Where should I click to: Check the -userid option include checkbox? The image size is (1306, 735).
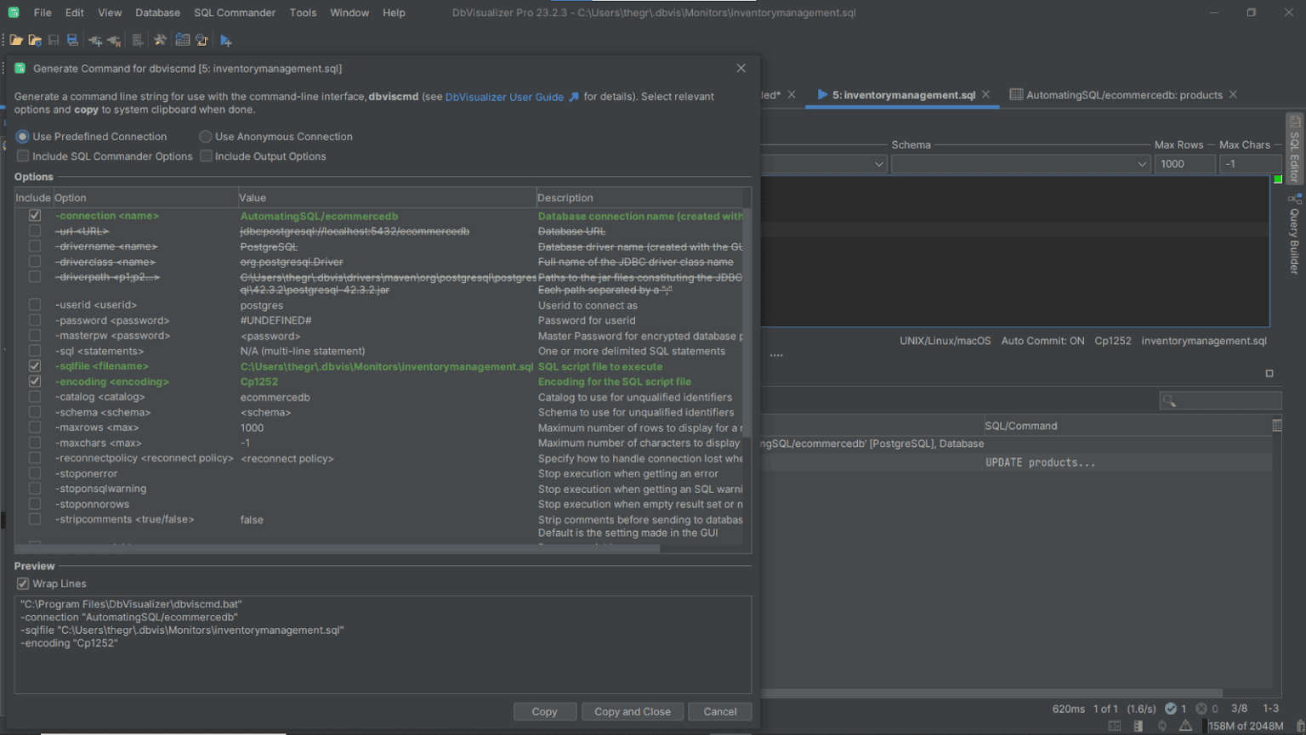pyautogui.click(x=35, y=304)
